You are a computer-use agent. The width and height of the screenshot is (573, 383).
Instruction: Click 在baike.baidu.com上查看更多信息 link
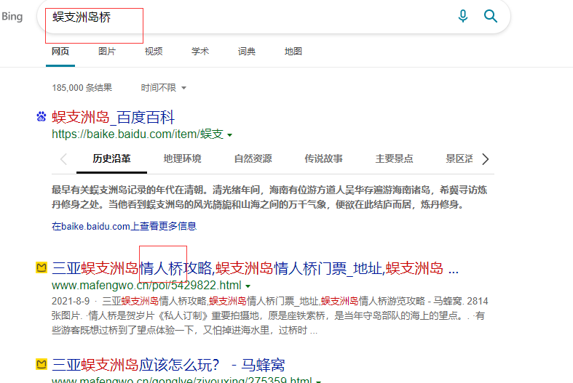(125, 227)
